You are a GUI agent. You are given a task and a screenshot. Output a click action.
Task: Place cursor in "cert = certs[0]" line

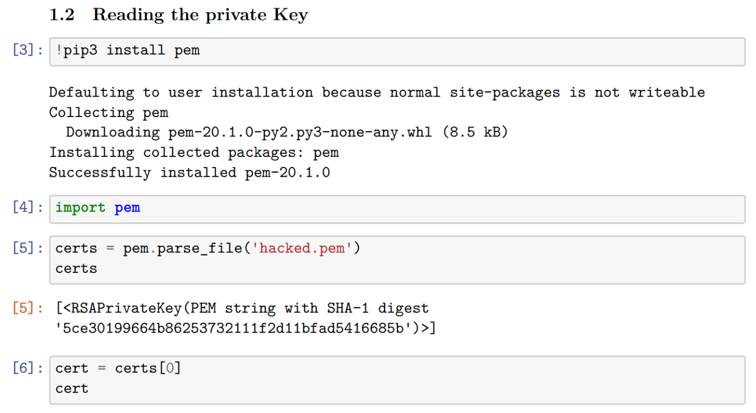(118, 368)
